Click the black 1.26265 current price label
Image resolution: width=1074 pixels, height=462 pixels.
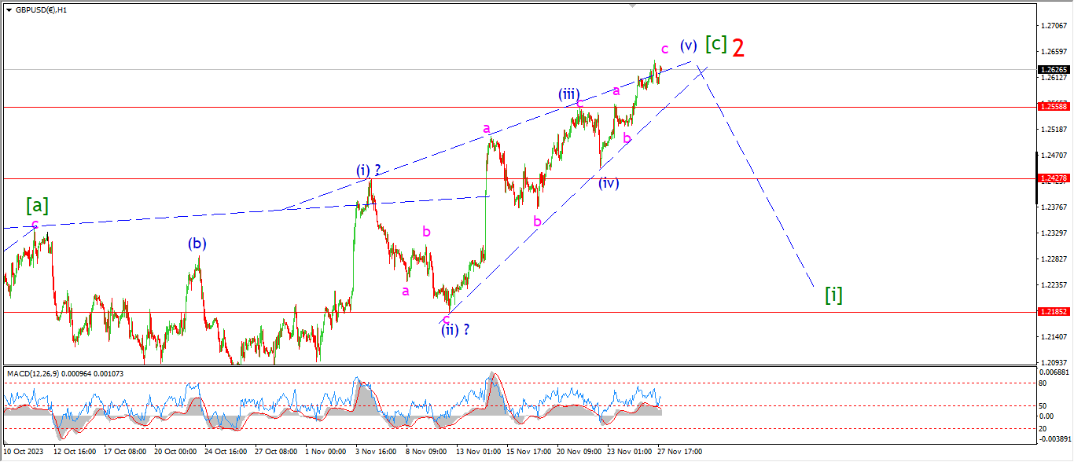[1053, 69]
